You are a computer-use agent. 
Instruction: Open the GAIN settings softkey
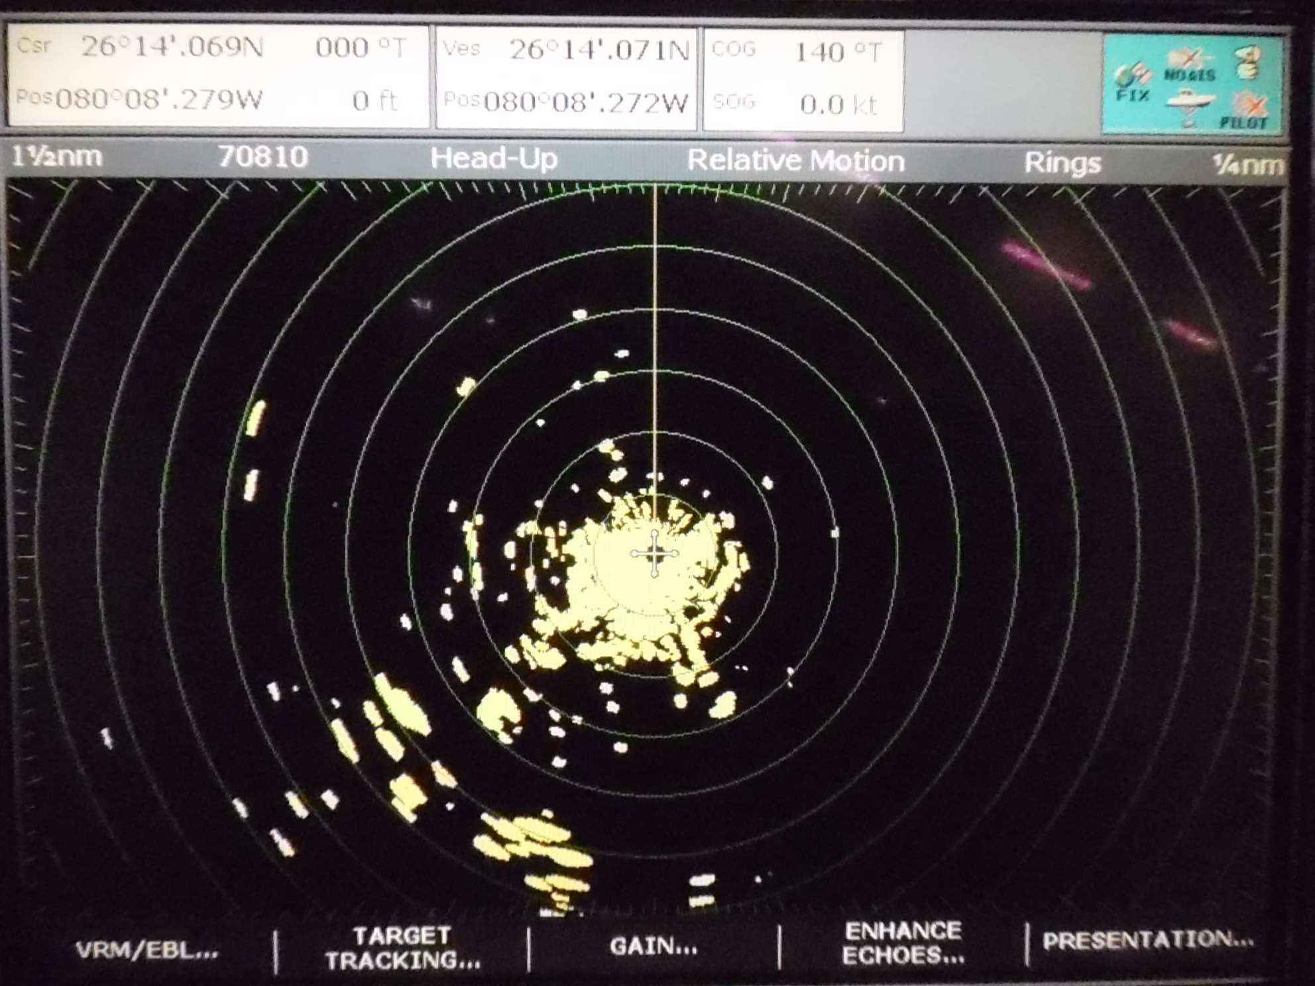pos(654,946)
